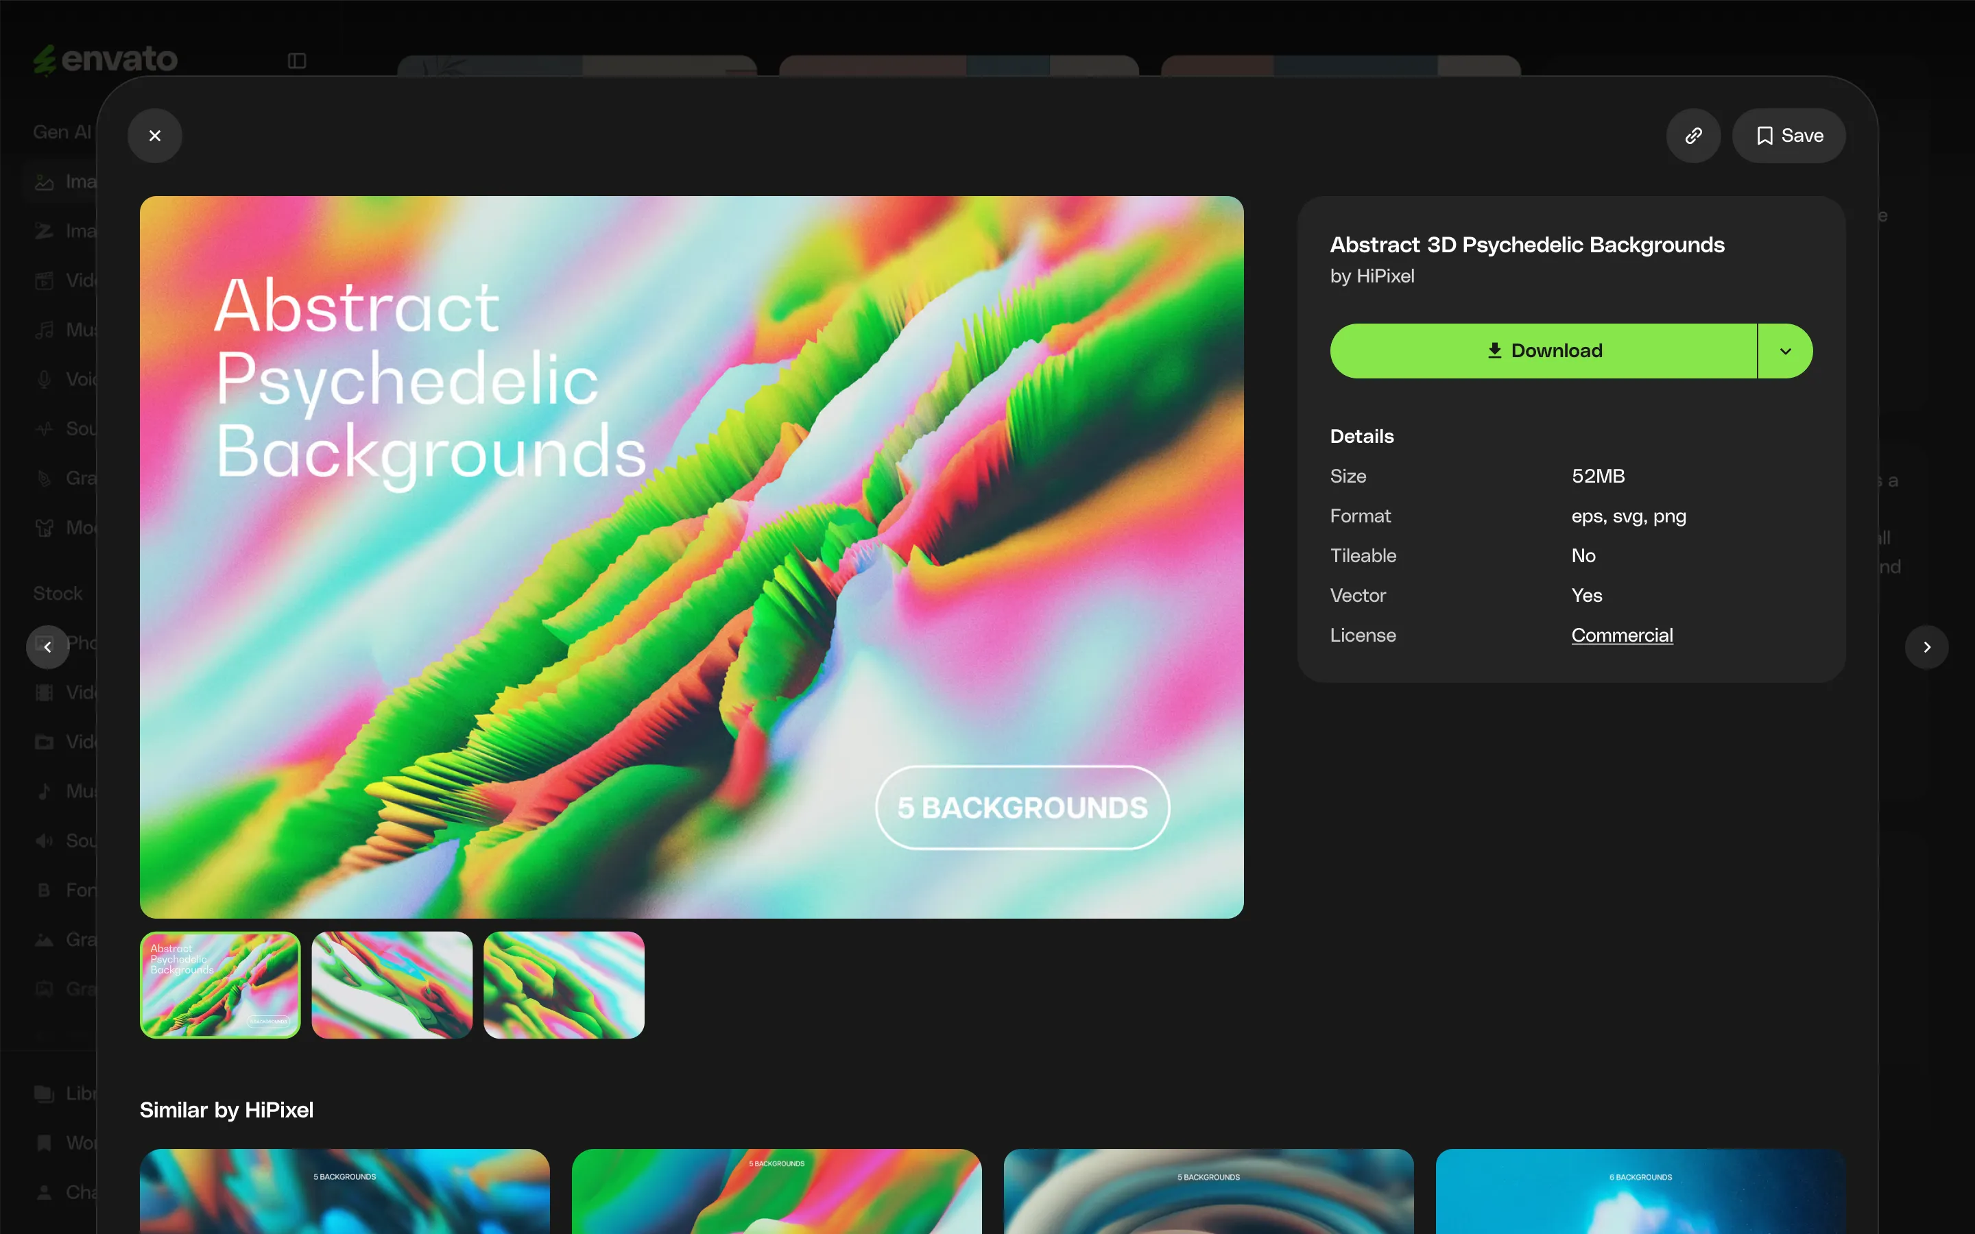Viewport: 1975px width, 1234px height.
Task: Open third similar item with teal rings
Action: coord(1209,1191)
